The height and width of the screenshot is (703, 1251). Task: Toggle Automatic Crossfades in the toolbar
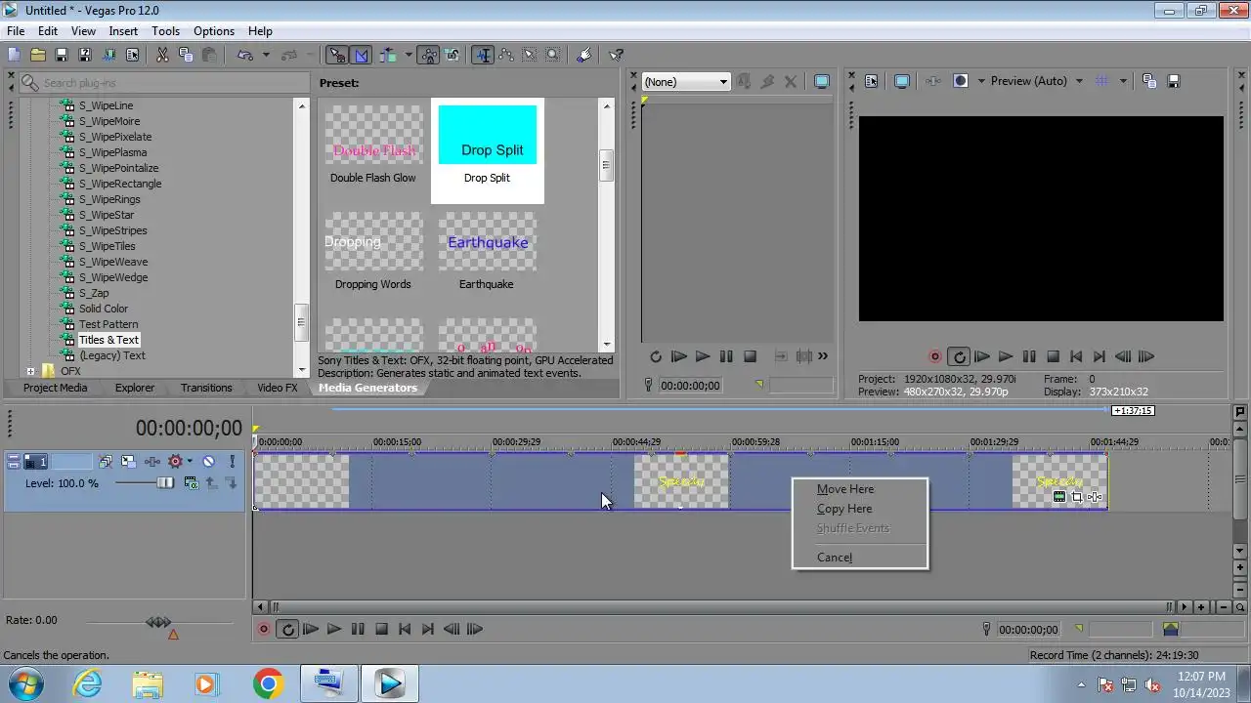point(361,56)
